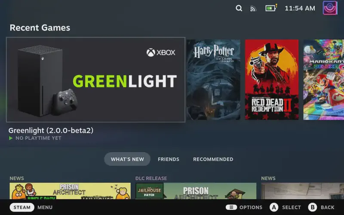Click the Options button icon
The height and width of the screenshot is (215, 344).
231,207
